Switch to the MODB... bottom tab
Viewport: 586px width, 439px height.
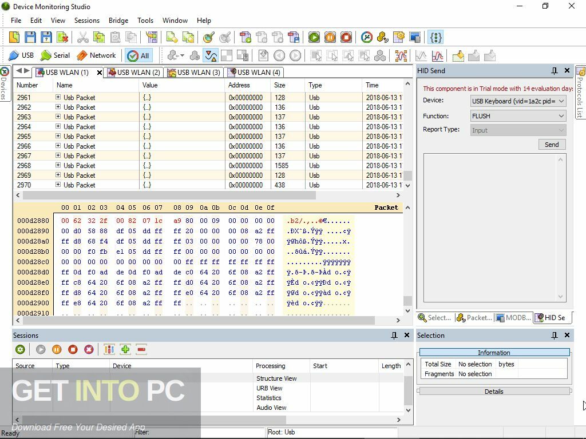click(x=513, y=318)
